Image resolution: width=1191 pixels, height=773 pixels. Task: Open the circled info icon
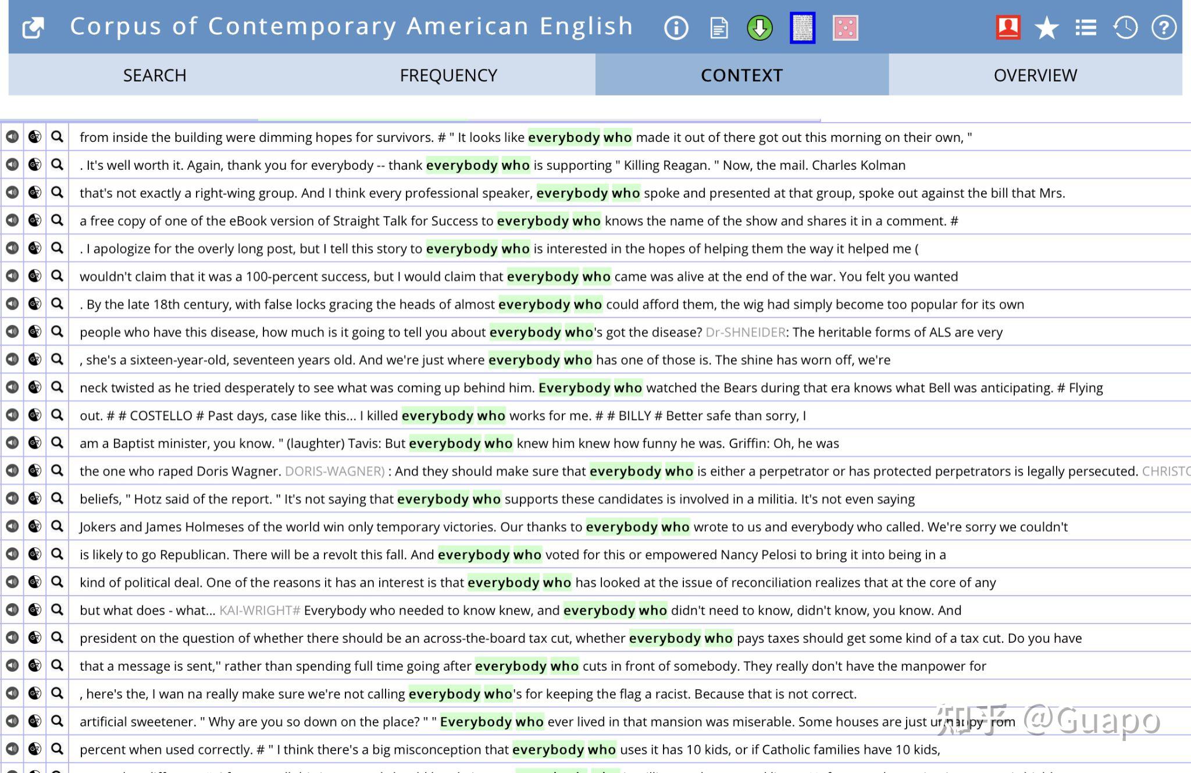tap(676, 27)
